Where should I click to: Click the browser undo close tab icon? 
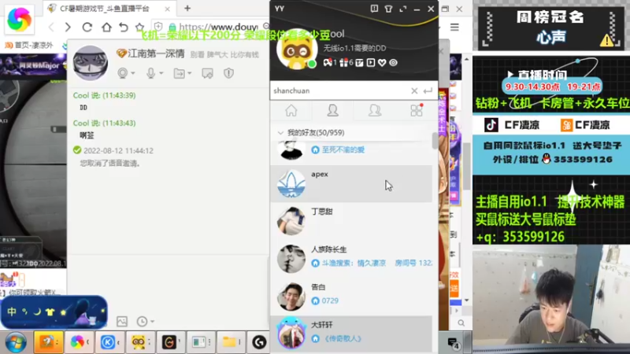click(124, 27)
